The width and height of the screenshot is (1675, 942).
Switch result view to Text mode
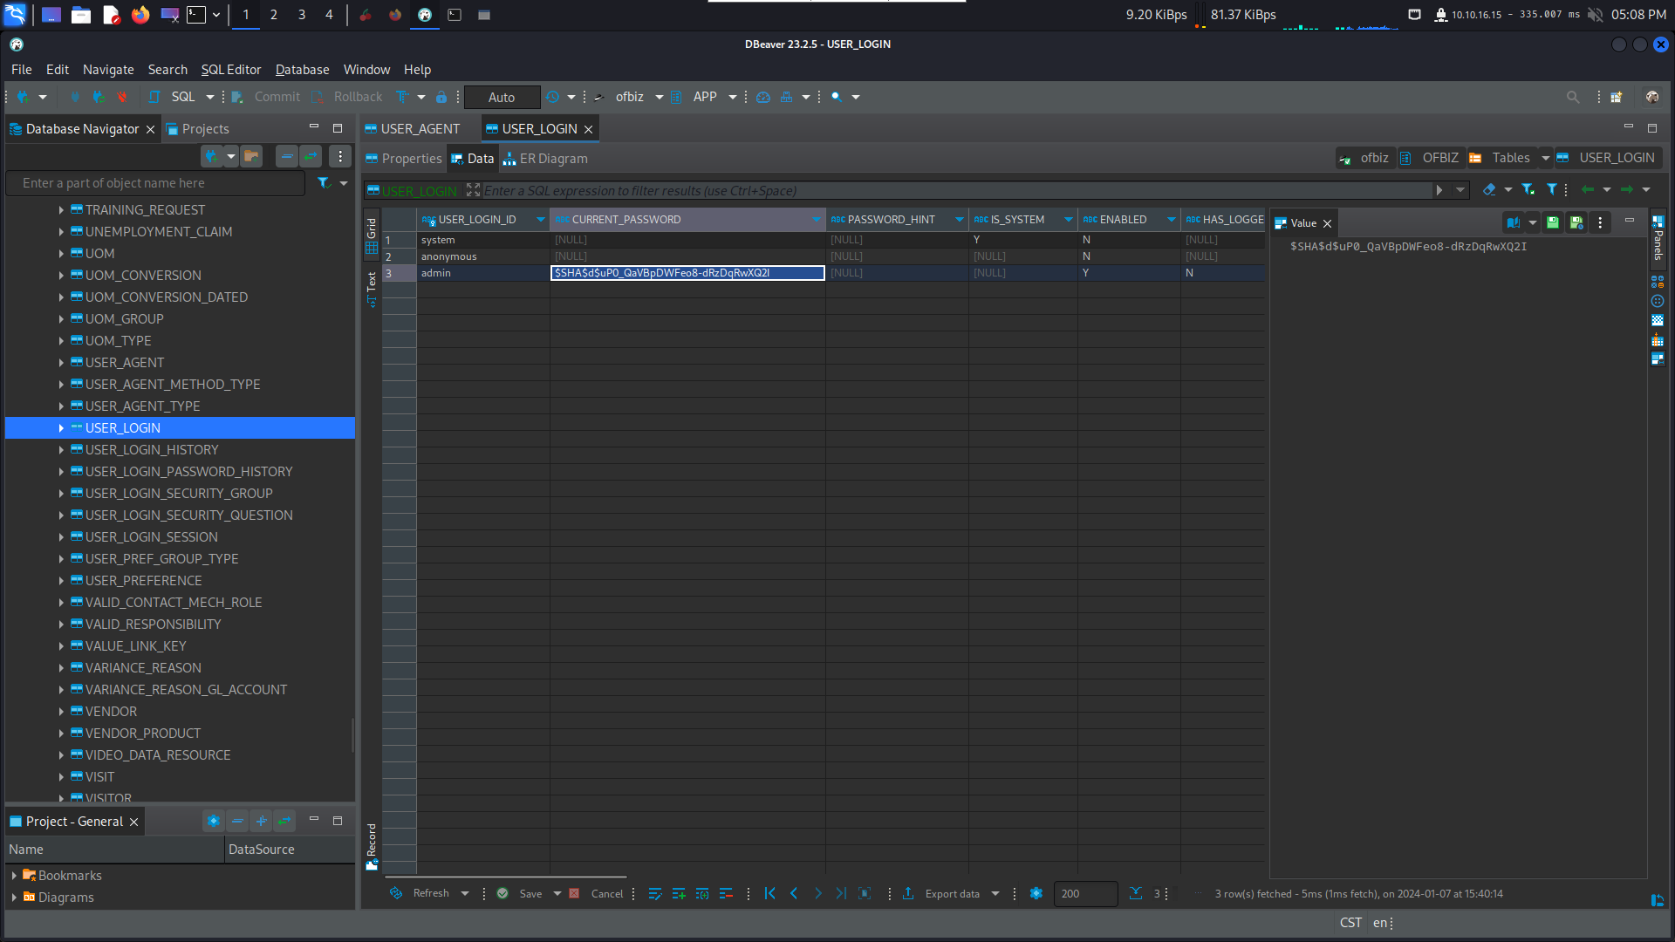pos(372,289)
